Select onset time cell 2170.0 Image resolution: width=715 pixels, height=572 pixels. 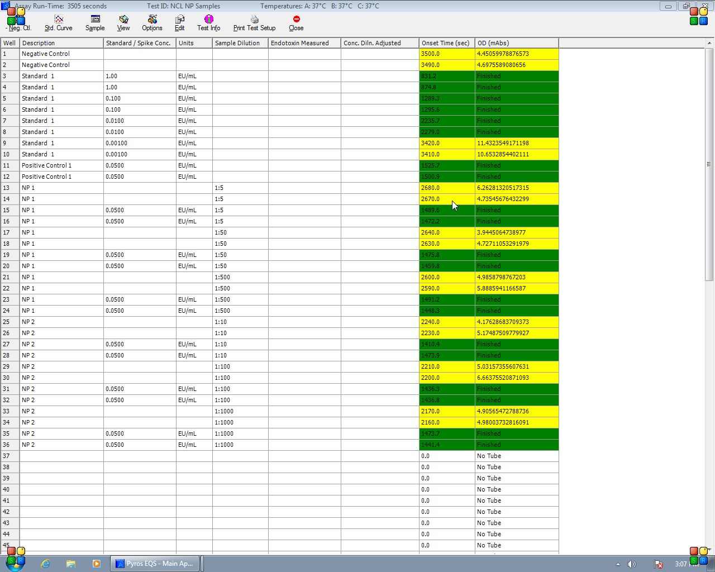[x=447, y=411]
